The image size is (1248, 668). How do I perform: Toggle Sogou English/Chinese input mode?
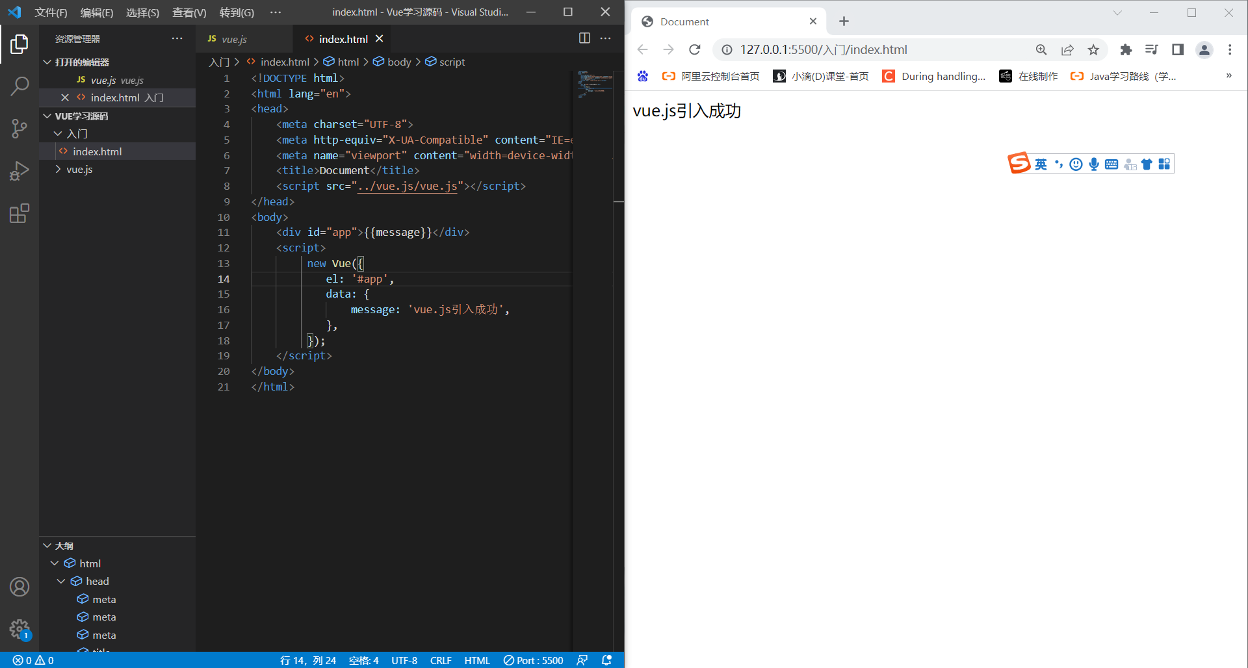(1041, 164)
